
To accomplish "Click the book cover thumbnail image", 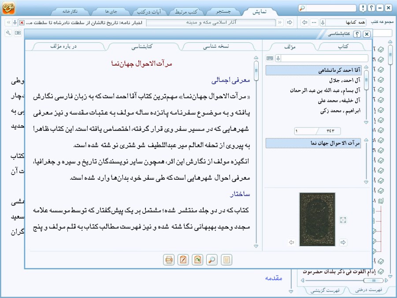I will coord(317,220).
